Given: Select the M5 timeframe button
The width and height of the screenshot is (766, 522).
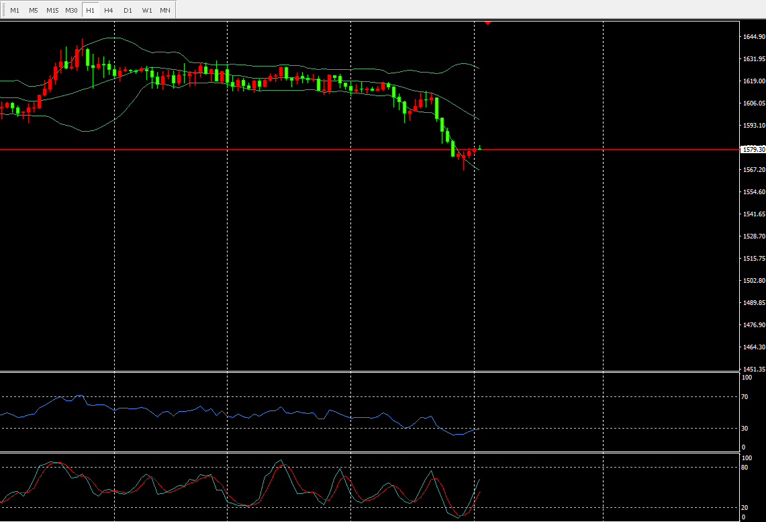Looking at the screenshot, I should coord(33,10).
